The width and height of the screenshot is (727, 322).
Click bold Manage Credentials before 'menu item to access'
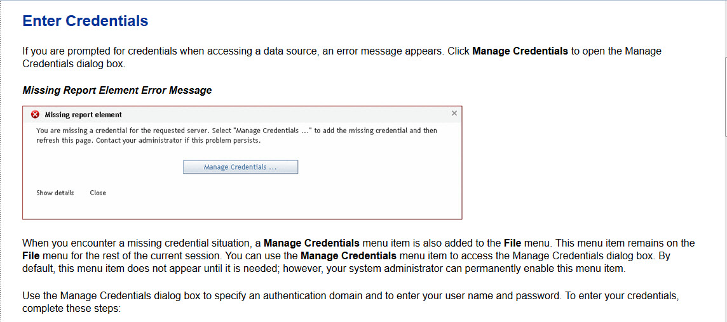348,255
